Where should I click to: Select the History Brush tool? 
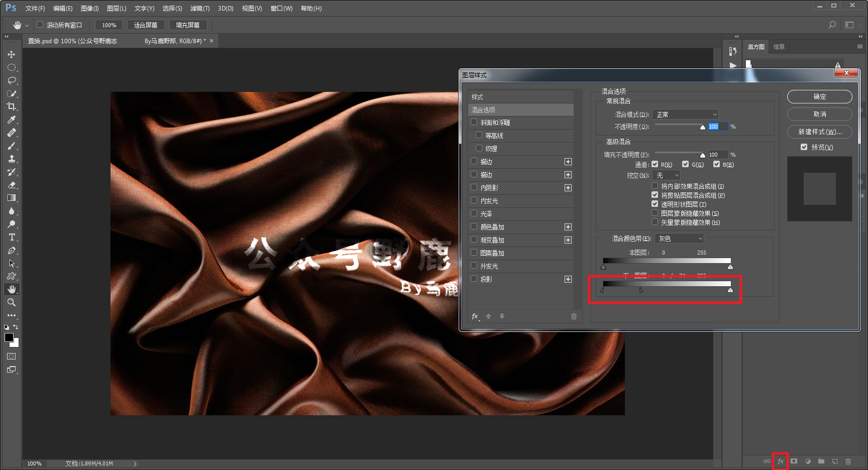(12, 172)
